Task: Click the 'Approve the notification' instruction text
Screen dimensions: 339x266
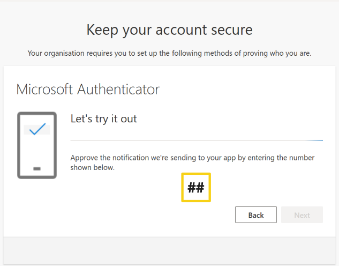Action: (192, 162)
